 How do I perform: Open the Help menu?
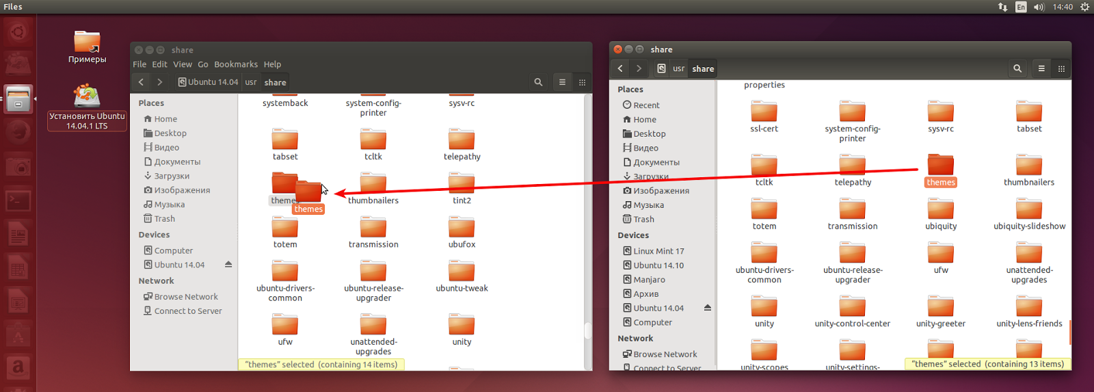pyautogui.click(x=272, y=64)
